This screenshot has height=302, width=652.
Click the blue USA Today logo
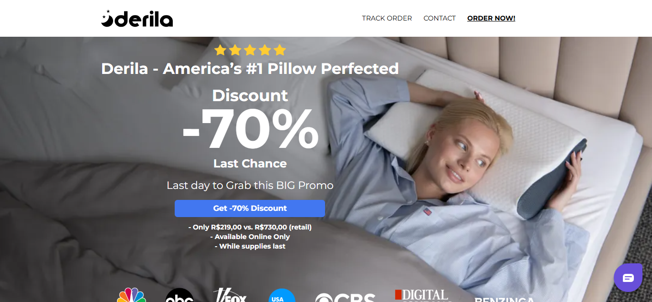pyautogui.click(x=282, y=295)
